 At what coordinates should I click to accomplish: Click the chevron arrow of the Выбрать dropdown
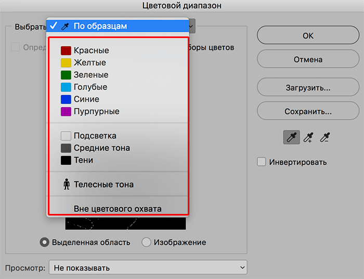(191, 26)
